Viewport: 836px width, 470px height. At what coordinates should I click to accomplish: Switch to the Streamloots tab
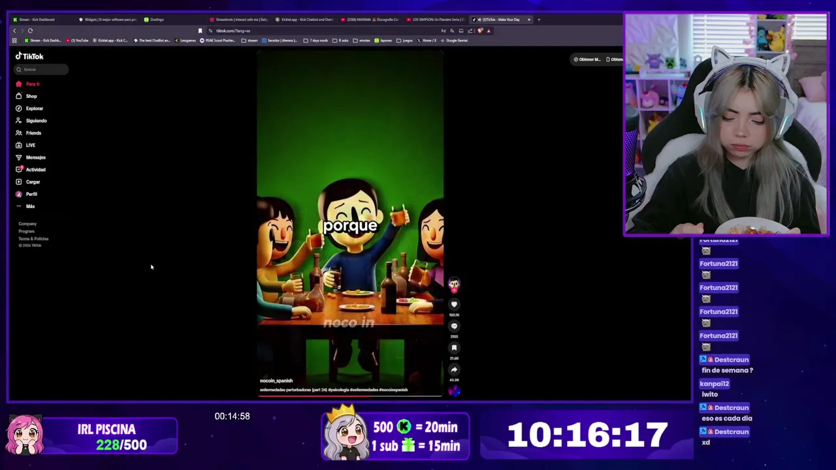tap(240, 20)
